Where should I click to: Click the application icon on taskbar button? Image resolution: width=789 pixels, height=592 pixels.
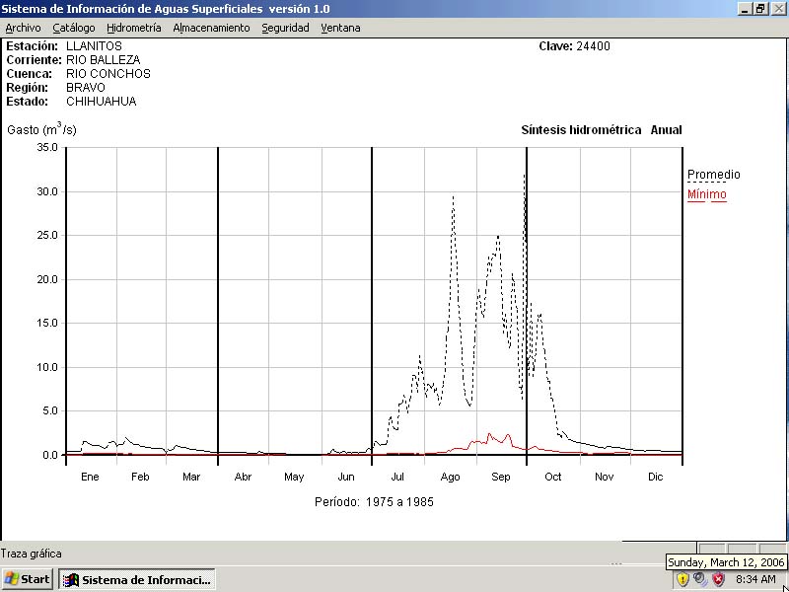coord(70,579)
